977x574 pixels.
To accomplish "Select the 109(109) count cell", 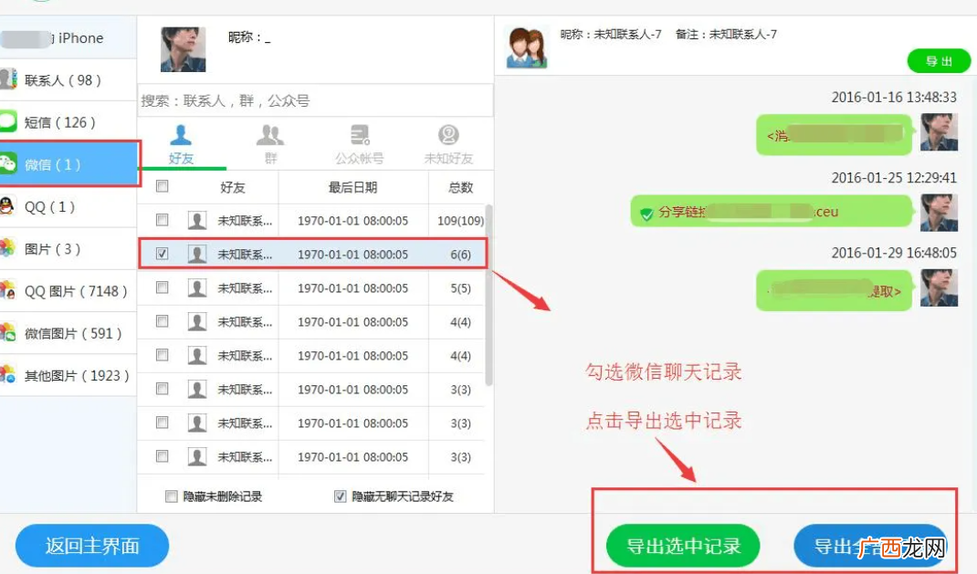I will 460,221.
